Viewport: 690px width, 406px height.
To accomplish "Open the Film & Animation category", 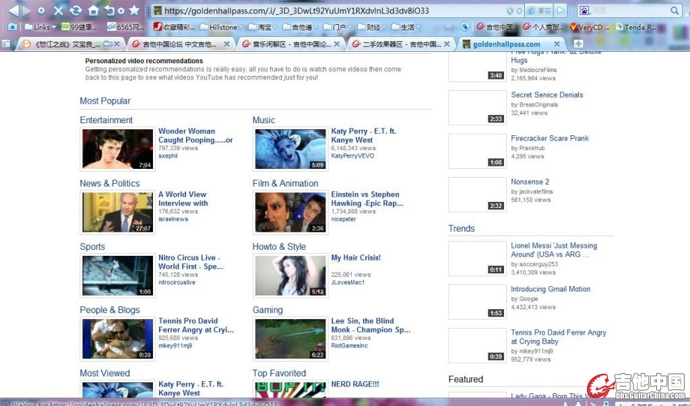I will [x=285, y=183].
